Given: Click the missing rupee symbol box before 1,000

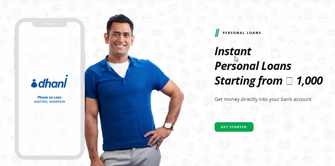Looking at the screenshot, I should [289, 81].
